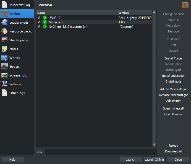This screenshot has height=164, width=191.
Task: Click Open libraries
Action: pos(173,114)
